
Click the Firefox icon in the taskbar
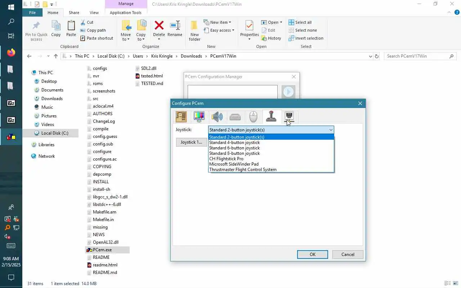pyautogui.click(x=11, y=53)
